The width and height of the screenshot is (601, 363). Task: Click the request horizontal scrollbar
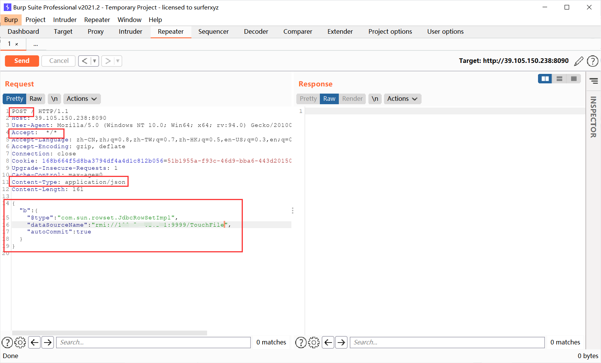[x=109, y=333]
